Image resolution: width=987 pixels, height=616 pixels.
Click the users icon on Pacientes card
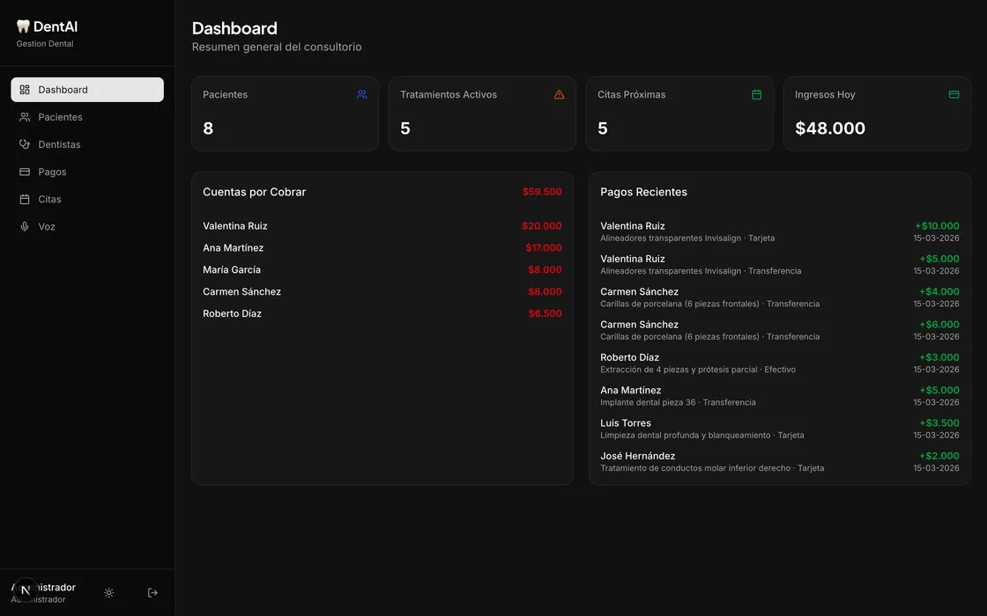point(361,94)
